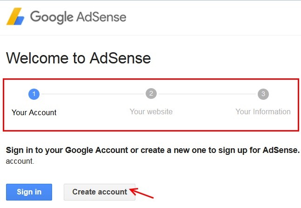301x208 pixels.
Task: Click the small "account." text below the instructions
Action: coord(20,161)
